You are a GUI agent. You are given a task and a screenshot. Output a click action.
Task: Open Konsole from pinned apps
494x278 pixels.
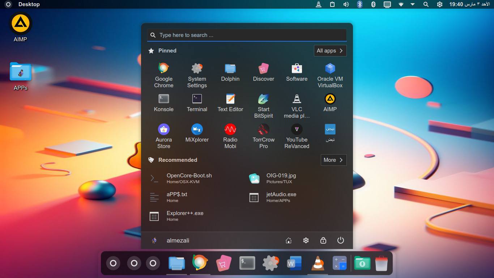tap(163, 103)
